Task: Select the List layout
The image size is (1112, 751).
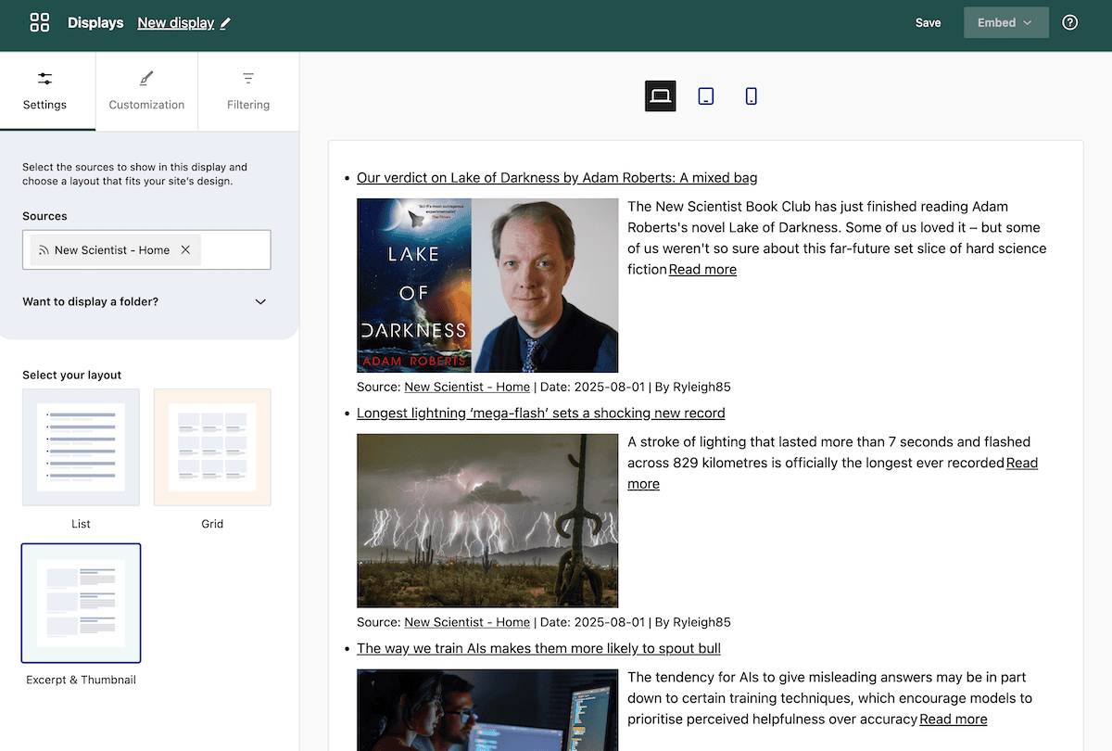Action: [x=81, y=447]
